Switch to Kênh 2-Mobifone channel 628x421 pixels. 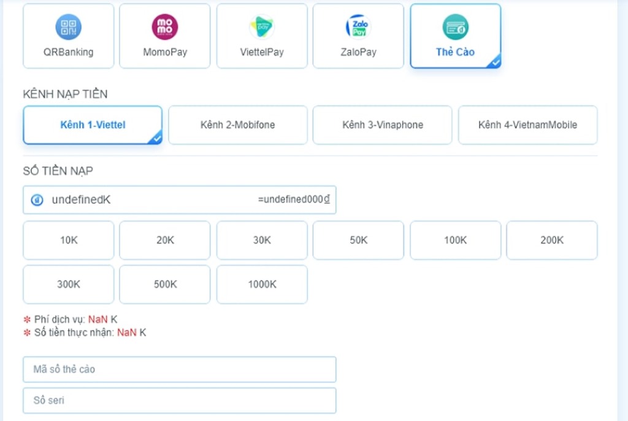tap(238, 125)
